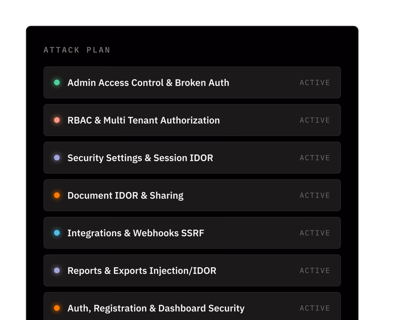Click the ATTACK PLAN heading
The width and height of the screenshot is (408, 320).
pyautogui.click(x=77, y=50)
